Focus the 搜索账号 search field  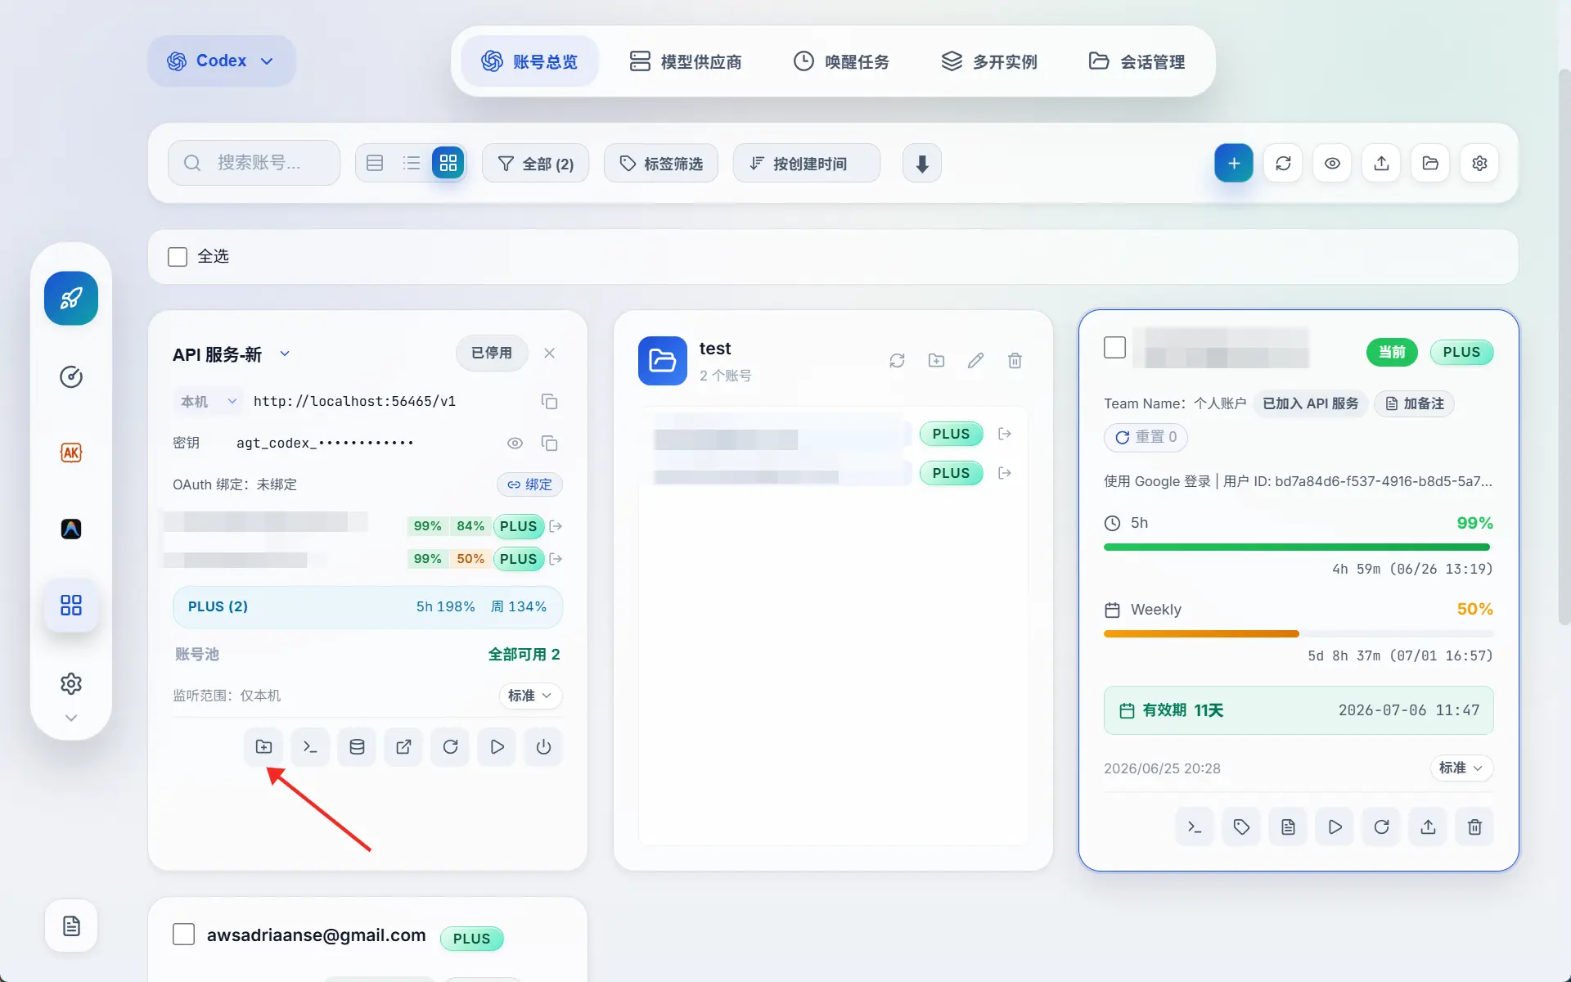coord(254,164)
